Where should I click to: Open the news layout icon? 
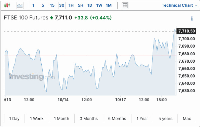[125, 5]
